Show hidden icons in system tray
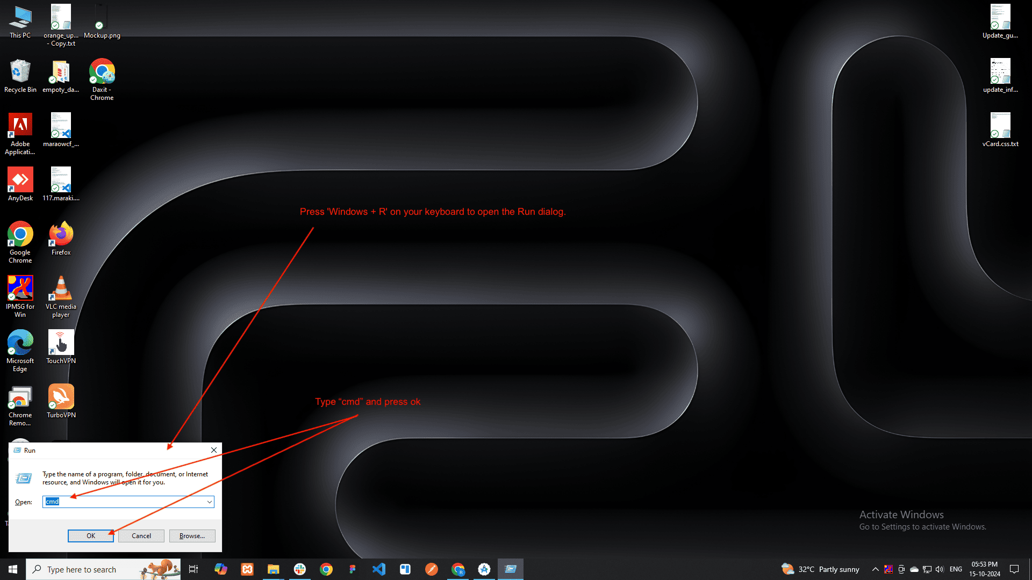 point(875,569)
